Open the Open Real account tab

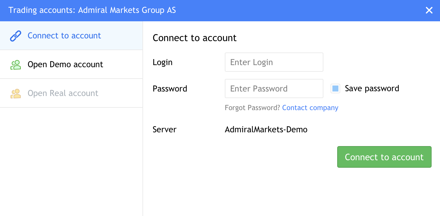(71, 93)
